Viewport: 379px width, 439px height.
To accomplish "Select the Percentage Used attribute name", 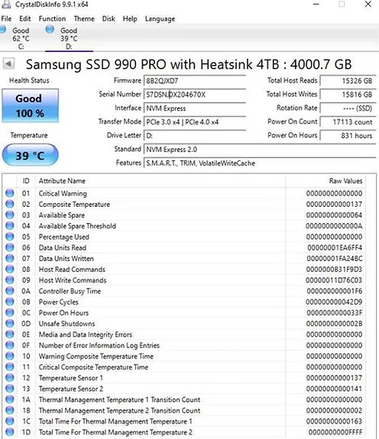I will pyautogui.click(x=64, y=237).
